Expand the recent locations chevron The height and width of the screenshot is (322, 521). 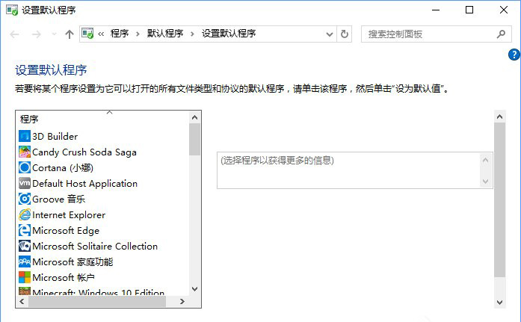(x=54, y=34)
